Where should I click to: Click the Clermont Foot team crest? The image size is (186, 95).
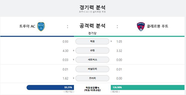coord(141,27)
